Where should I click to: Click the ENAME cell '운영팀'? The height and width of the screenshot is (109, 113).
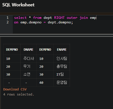[62, 82]
